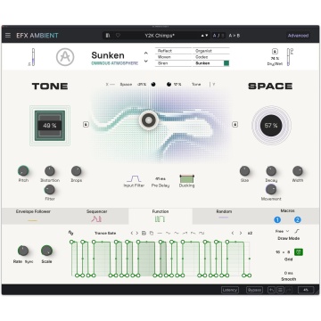The image size is (321, 321).
Task: Toggle the Dry/Wet lock icon
Action: click(276, 51)
